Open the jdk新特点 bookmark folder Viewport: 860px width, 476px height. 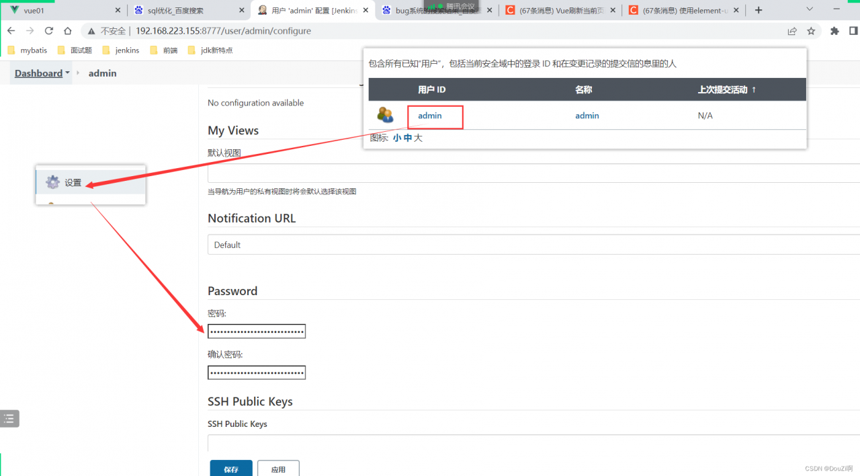tap(210, 50)
